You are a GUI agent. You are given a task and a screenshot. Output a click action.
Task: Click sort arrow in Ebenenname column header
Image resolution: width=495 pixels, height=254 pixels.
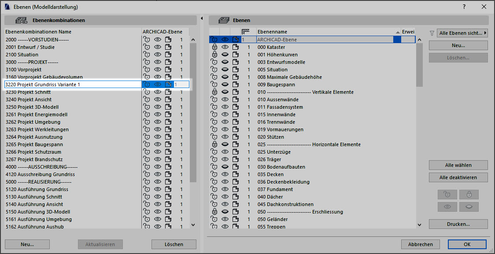(x=397, y=32)
